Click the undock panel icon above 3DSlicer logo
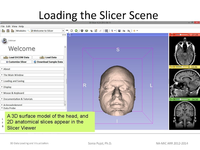The height and width of the screenshot is (150, 200). (x=63, y=35)
